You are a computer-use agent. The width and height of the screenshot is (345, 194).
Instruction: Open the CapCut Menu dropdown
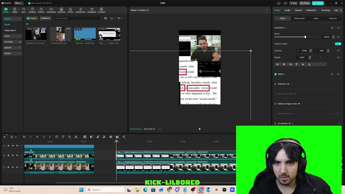[x=19, y=3]
